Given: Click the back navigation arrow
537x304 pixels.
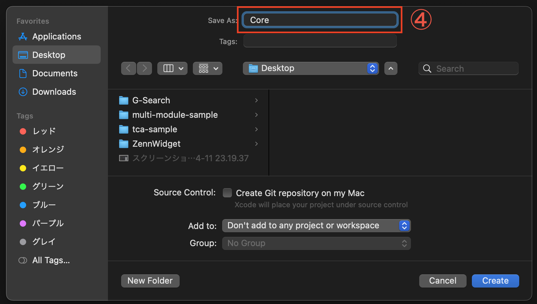Looking at the screenshot, I should (129, 68).
